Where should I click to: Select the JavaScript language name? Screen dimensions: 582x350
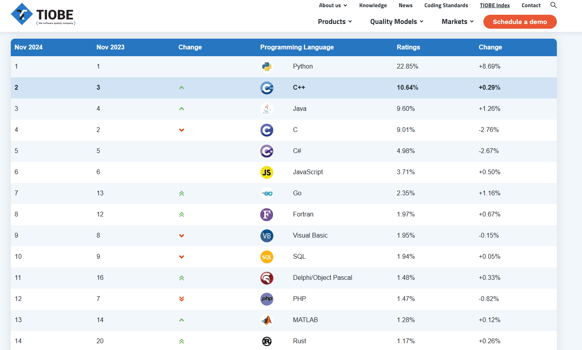(308, 172)
